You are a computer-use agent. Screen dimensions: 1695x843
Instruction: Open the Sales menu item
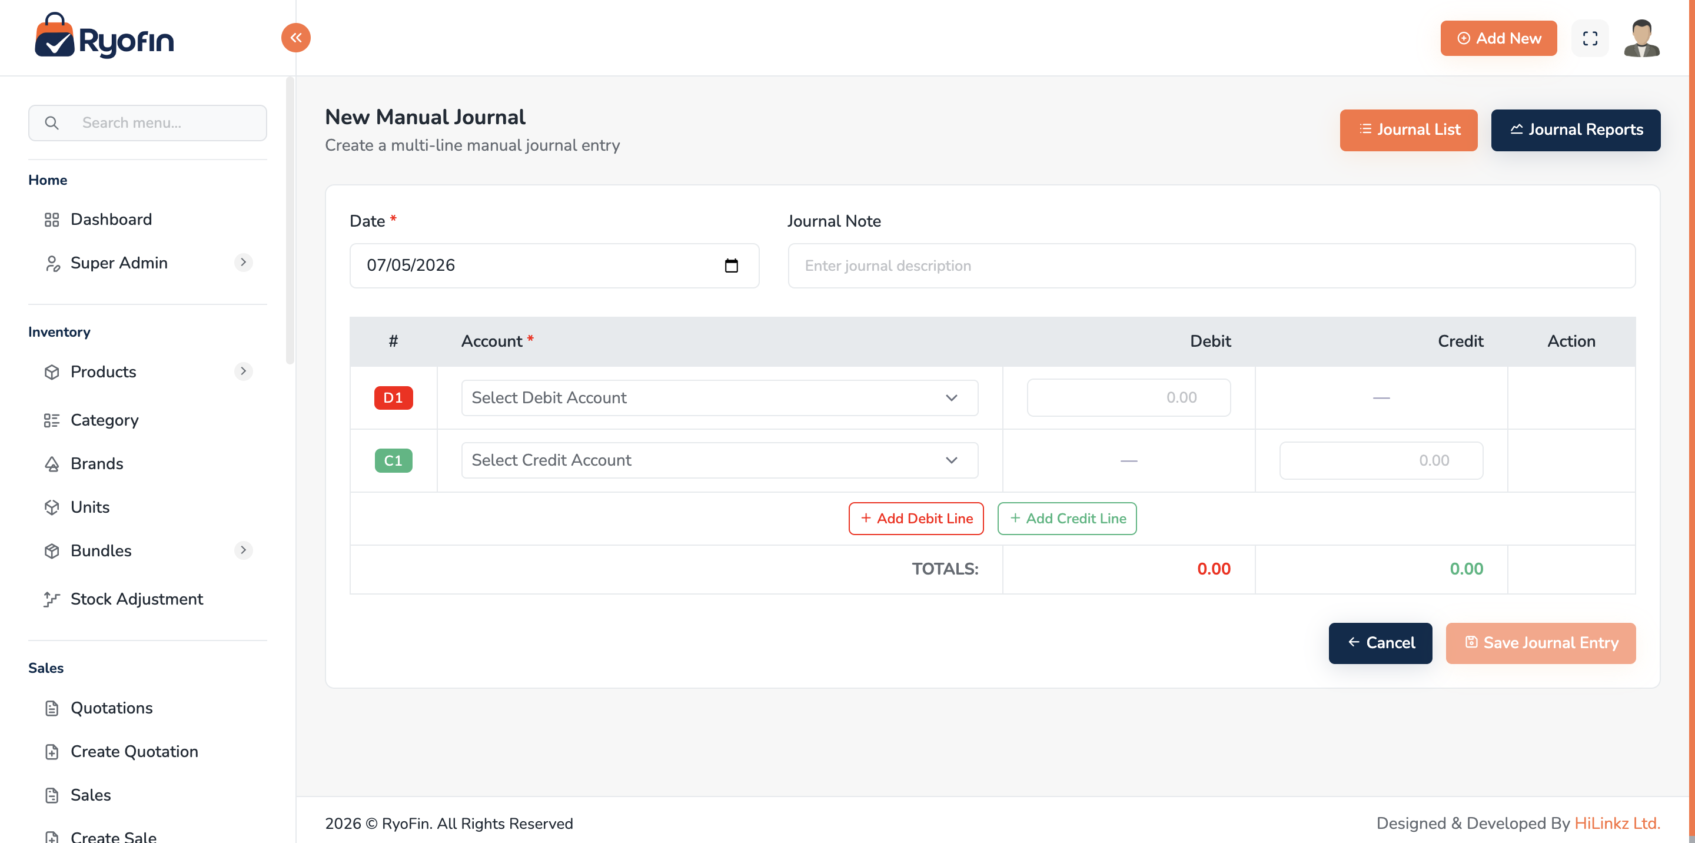[x=90, y=795]
